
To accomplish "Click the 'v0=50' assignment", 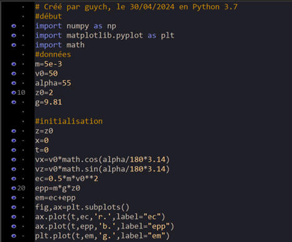I will (46, 74).
